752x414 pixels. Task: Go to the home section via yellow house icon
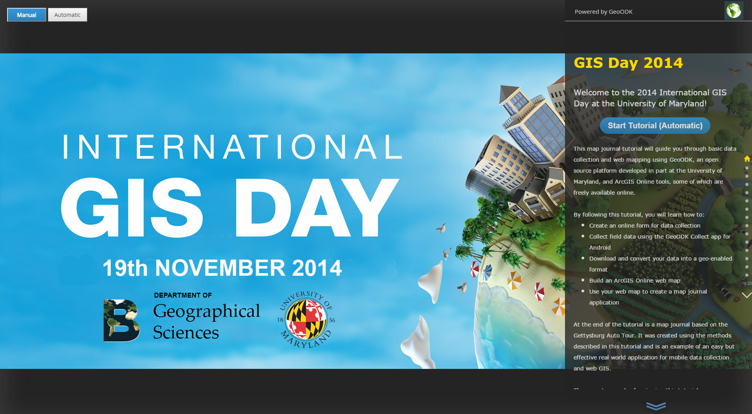pos(747,159)
